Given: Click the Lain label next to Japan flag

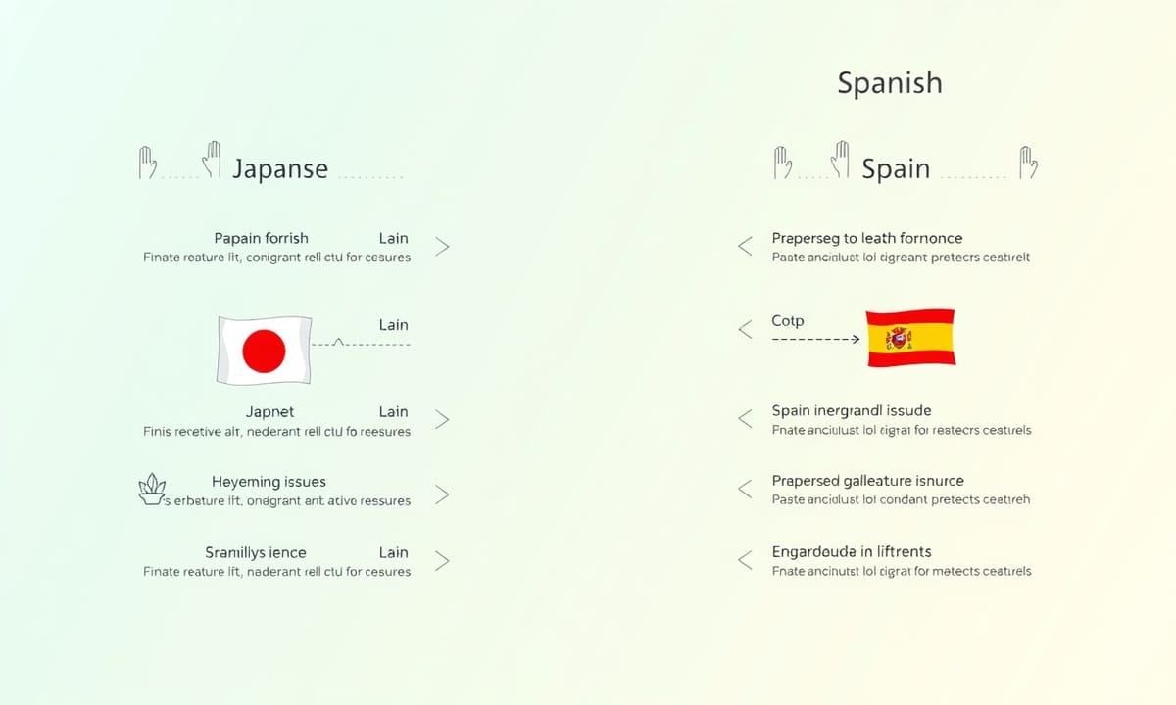Looking at the screenshot, I should click(x=393, y=325).
